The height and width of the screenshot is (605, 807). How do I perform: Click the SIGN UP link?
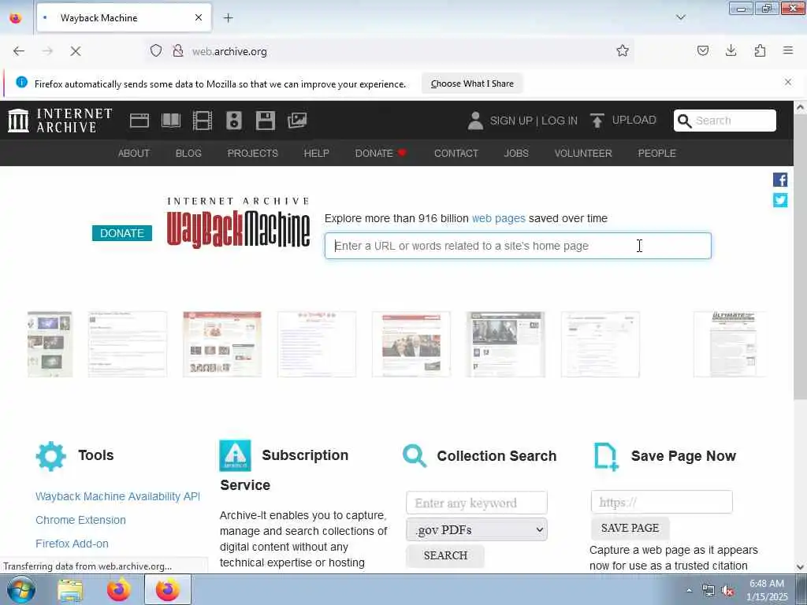click(x=511, y=121)
